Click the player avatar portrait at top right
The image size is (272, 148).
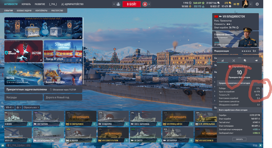coord(245,4)
